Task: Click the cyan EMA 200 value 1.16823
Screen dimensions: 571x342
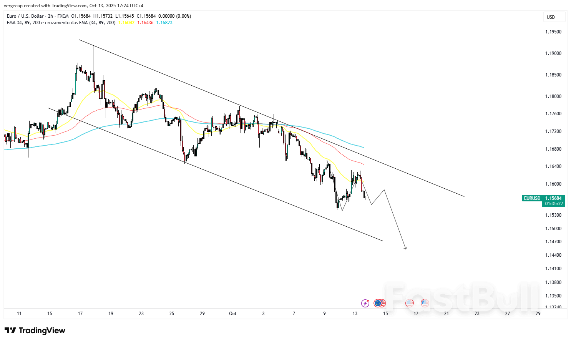Action: [164, 23]
